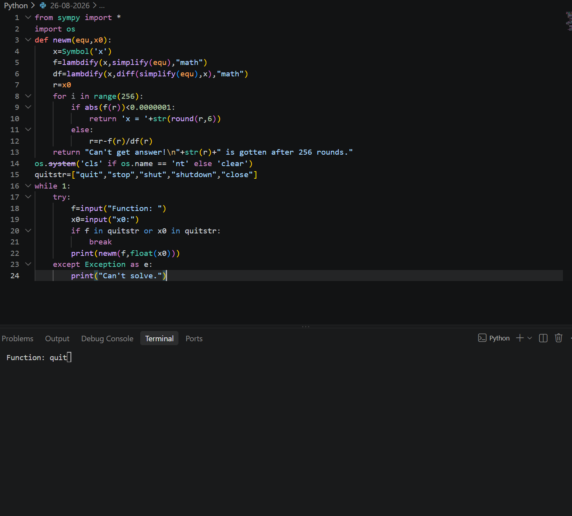This screenshot has height=516, width=572.
Task: Click line number 24 in gutter
Action: point(15,276)
